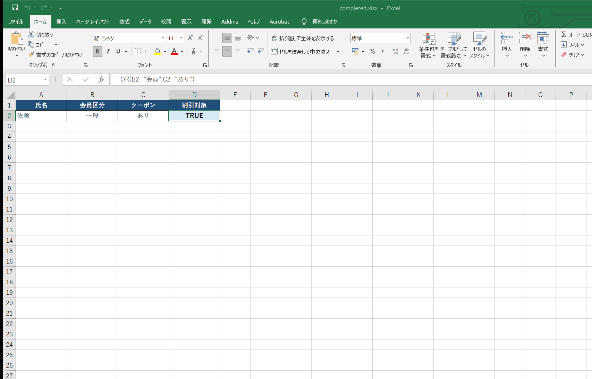Click the Decrease Indent icon
The width and height of the screenshot is (592, 379).
pos(251,51)
